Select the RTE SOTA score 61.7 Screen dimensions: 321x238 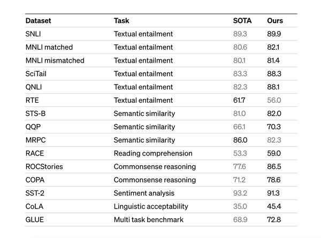(x=240, y=100)
